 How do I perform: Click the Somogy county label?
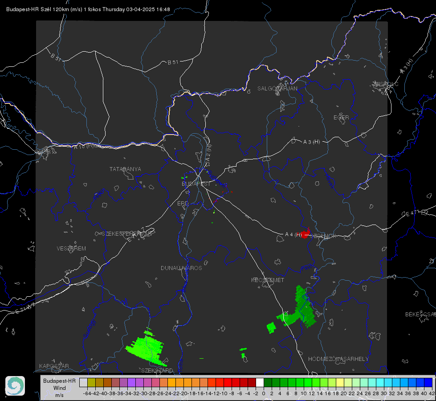click(x=90, y=329)
